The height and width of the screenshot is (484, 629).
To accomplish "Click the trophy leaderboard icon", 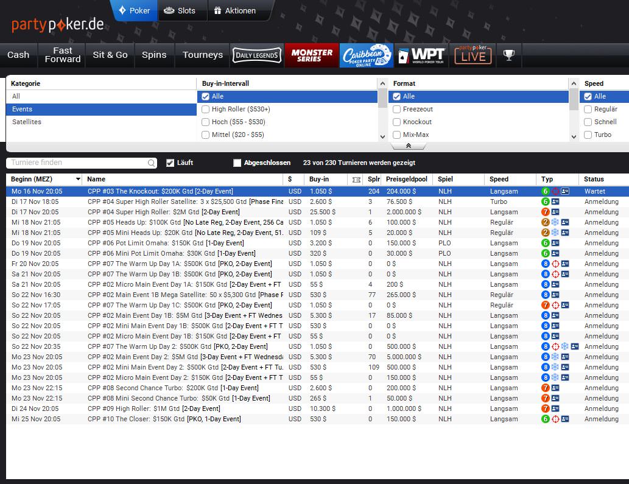I will [x=508, y=55].
